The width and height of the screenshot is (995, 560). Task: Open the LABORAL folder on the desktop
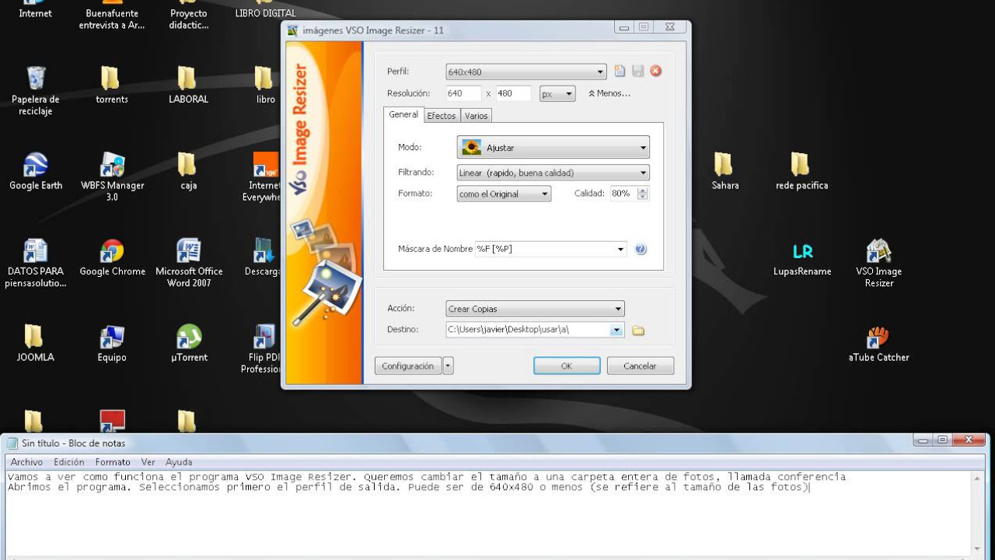pos(188,85)
